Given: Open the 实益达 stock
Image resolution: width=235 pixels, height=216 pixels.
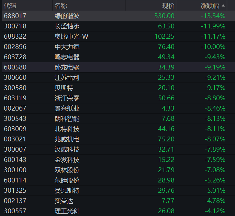Looking at the screenshot, I should pos(64,201).
